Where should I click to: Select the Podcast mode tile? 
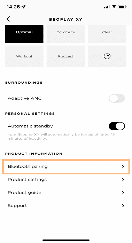66,56
